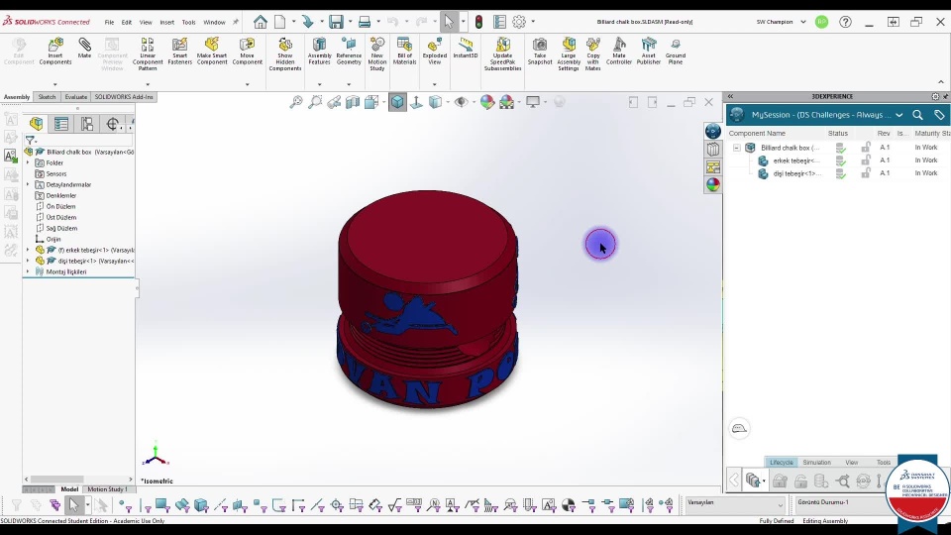Open the View menu
Viewport: 951px width, 535px height.
coord(146,22)
